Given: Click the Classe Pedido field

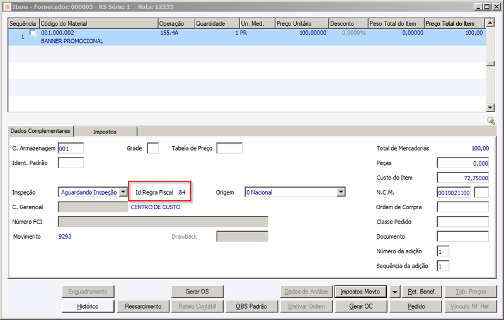Looking at the screenshot, I should 463,222.
